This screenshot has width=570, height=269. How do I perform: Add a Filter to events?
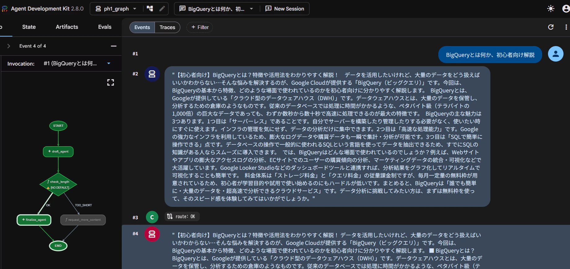[199, 27]
